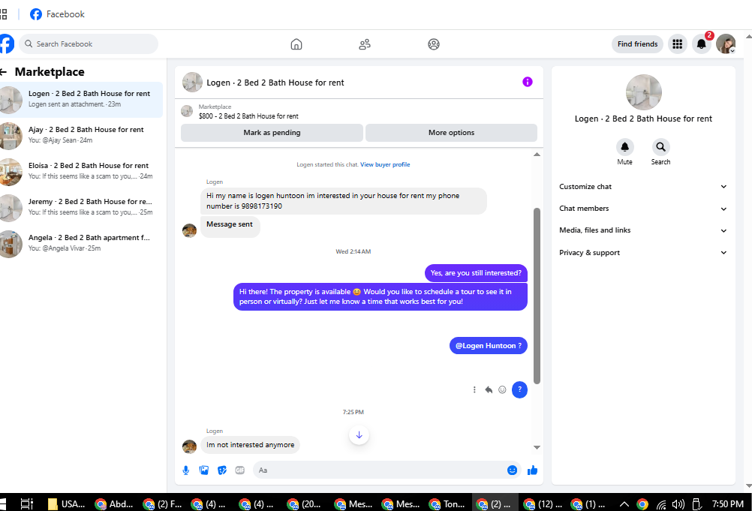This screenshot has height=511, width=752.
Task: Click Logen listing thumbnail in right panel
Action: point(644,92)
